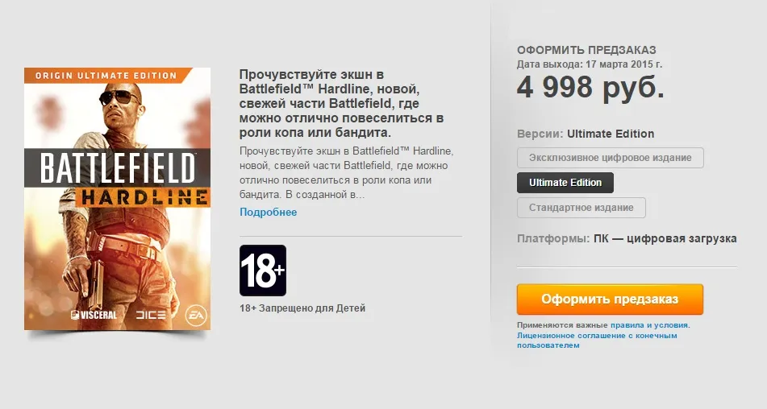Click the orange Оформить предзаказ button

pos(610,300)
